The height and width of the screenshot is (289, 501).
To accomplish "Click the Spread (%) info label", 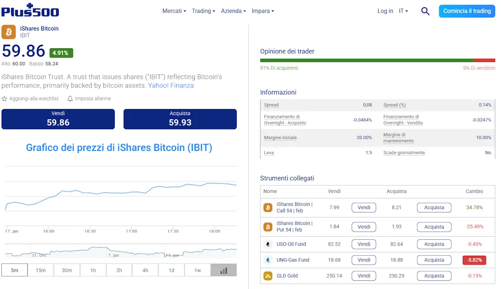I will click(x=394, y=105).
